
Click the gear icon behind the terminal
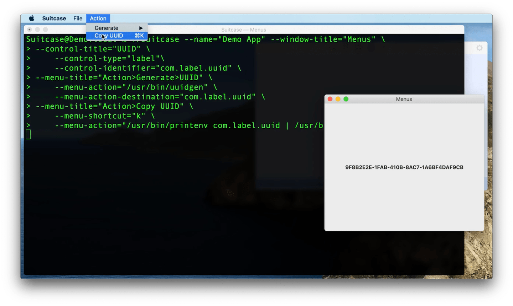[x=480, y=48]
